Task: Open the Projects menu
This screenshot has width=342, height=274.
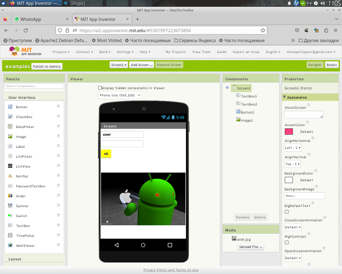Action: [61, 52]
